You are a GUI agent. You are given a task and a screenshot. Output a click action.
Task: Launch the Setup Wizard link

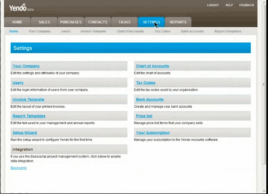coord(25,133)
